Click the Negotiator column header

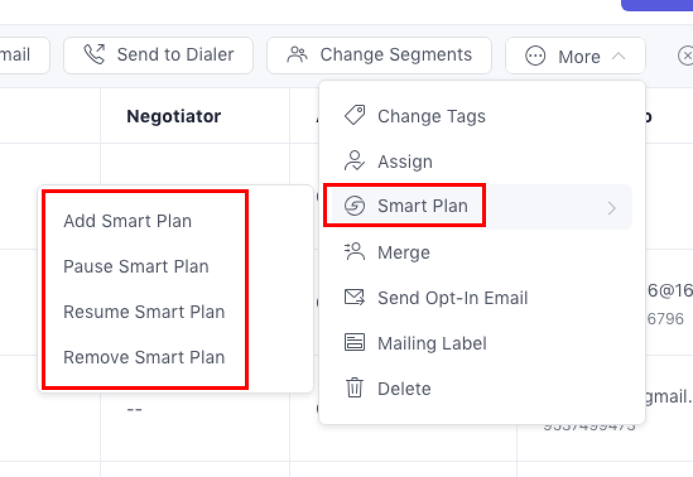pos(174,116)
